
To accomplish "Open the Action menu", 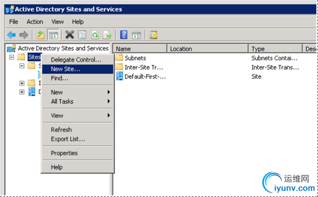I will click(x=35, y=22).
